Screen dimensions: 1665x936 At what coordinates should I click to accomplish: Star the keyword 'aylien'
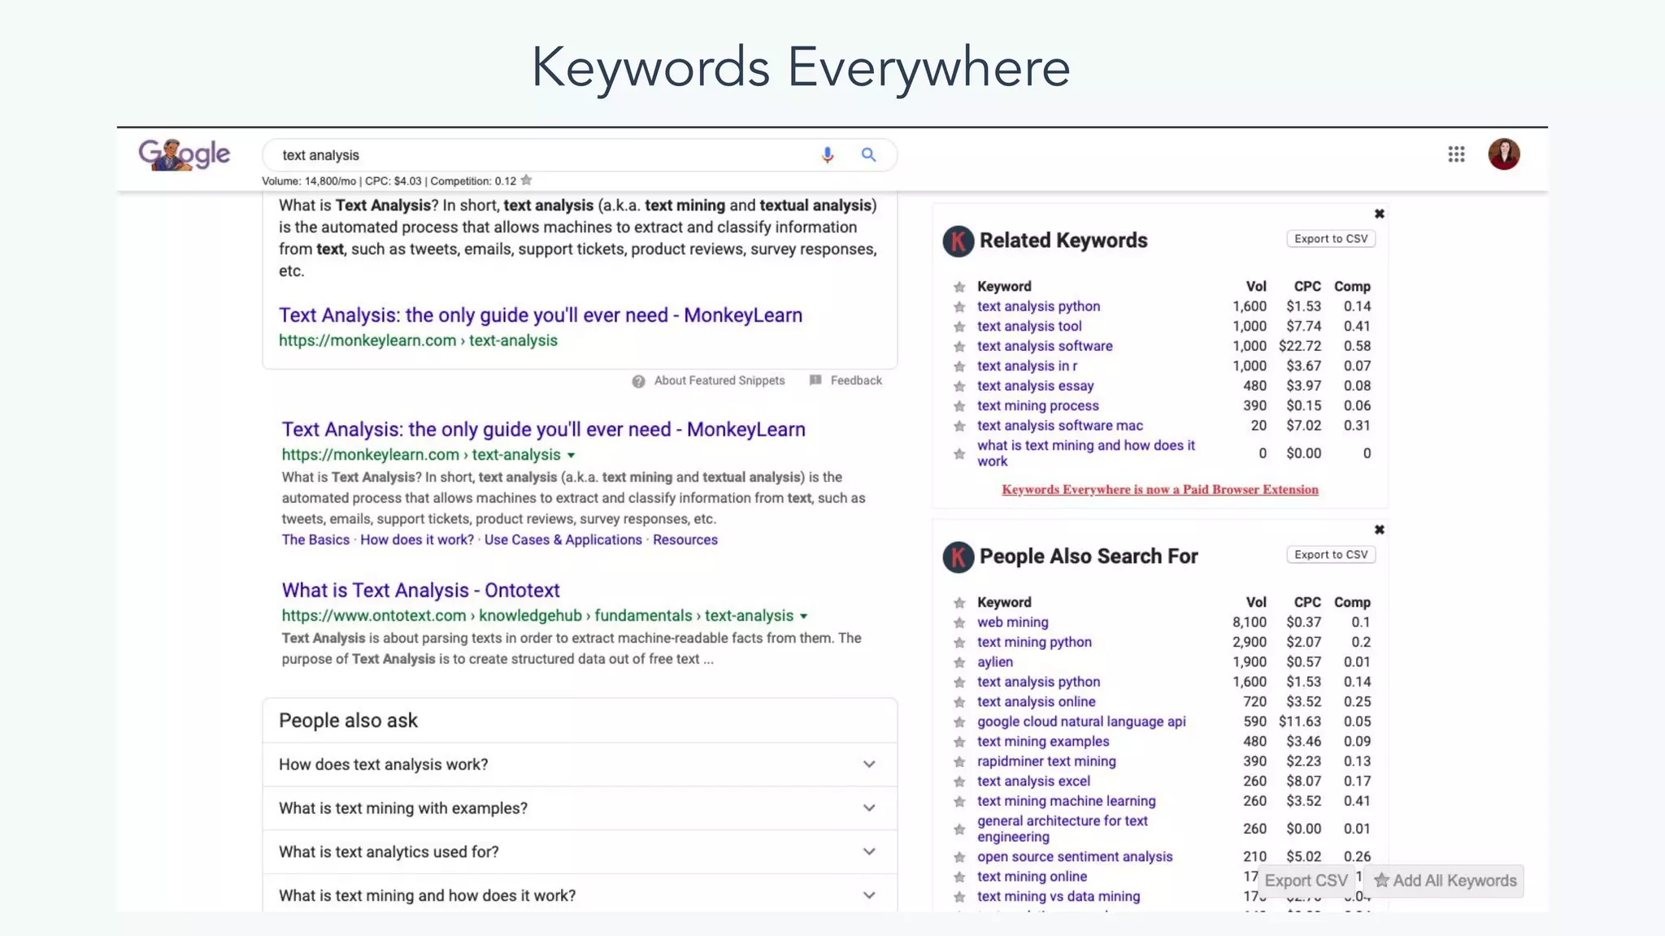(x=959, y=663)
